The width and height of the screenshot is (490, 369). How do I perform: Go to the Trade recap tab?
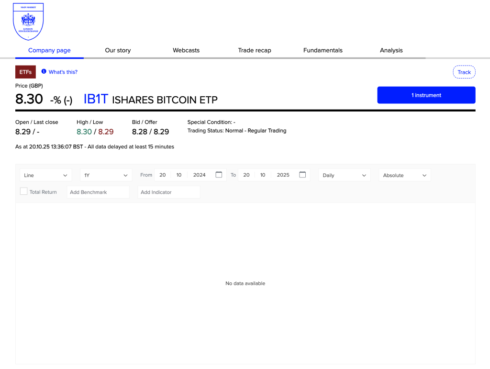(255, 50)
